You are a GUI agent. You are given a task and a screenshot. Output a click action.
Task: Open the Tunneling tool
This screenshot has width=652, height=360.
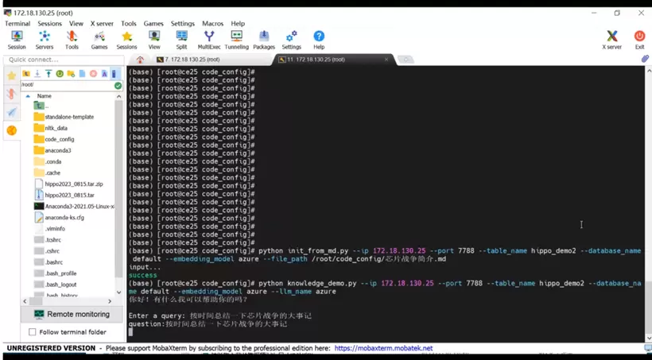point(236,40)
